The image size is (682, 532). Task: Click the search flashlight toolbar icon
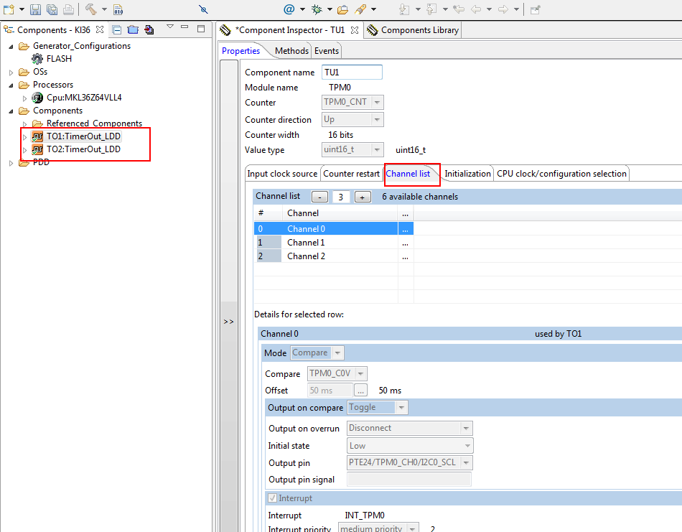[x=360, y=9]
